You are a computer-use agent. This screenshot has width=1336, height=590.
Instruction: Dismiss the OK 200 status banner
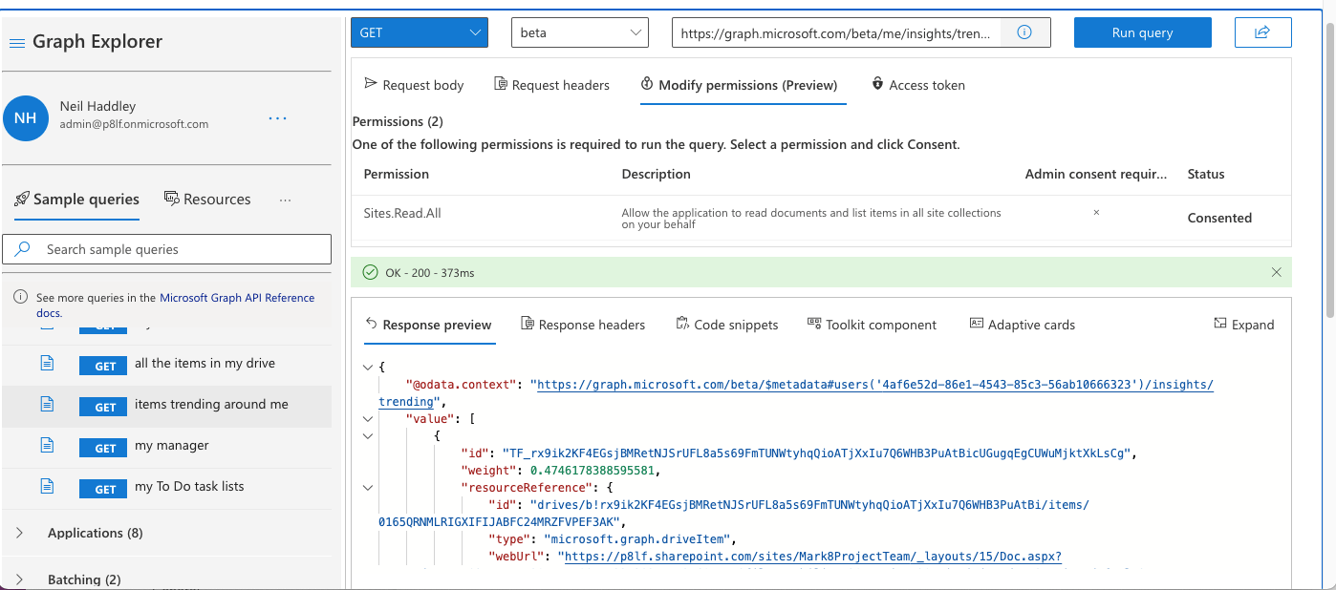[1276, 272]
